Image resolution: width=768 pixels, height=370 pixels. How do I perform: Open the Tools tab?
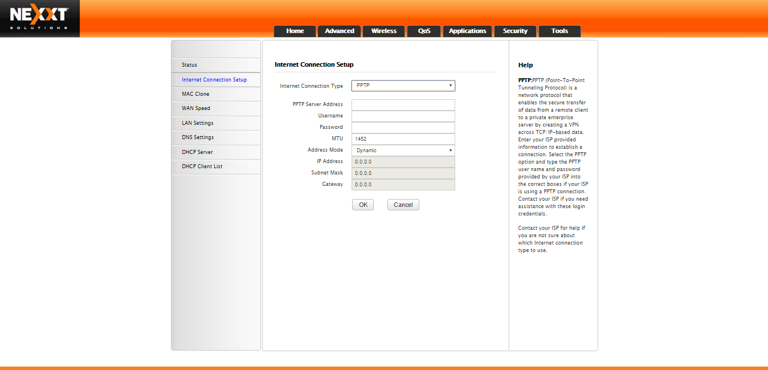tap(559, 31)
